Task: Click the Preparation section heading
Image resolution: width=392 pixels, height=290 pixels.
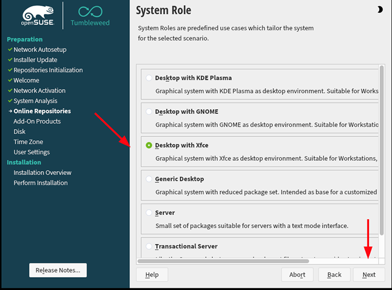Action: click(25, 39)
